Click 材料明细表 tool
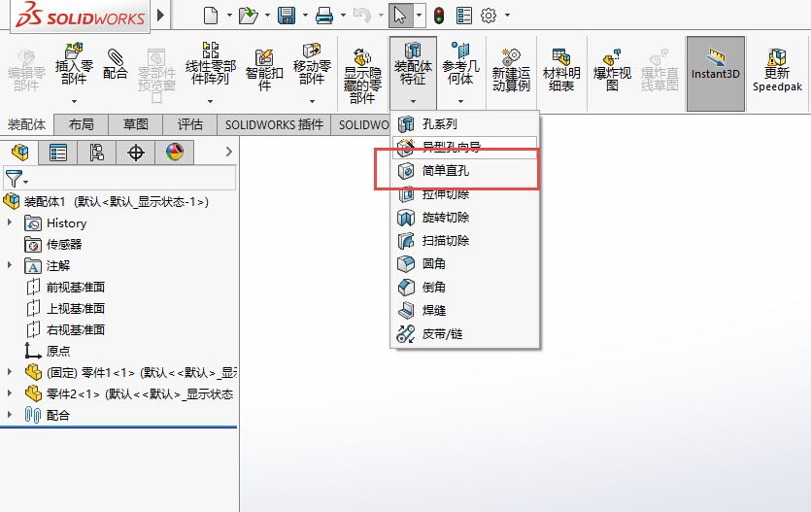The height and width of the screenshot is (512, 811). point(561,70)
